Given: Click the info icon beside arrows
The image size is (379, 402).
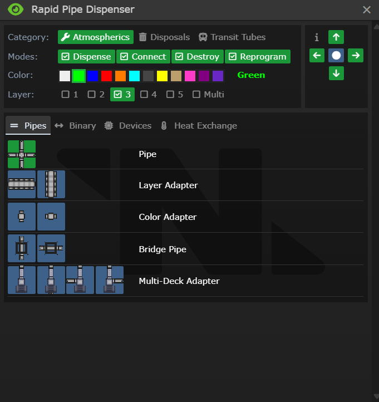Looking at the screenshot, I should coord(317,37).
